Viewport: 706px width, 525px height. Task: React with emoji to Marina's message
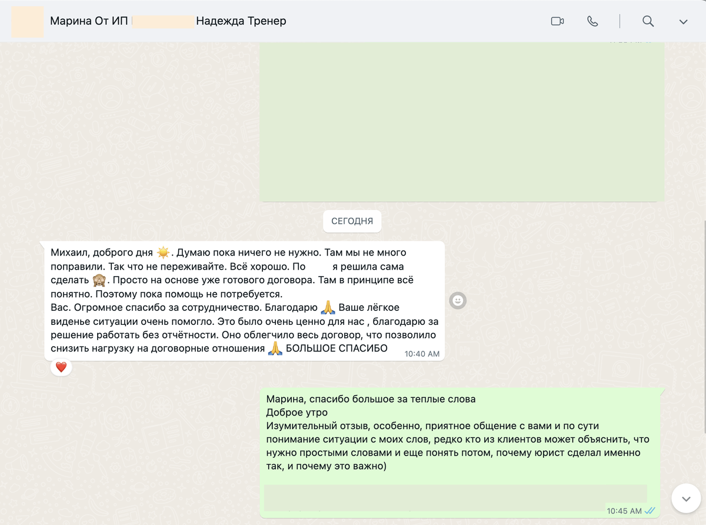[458, 301]
